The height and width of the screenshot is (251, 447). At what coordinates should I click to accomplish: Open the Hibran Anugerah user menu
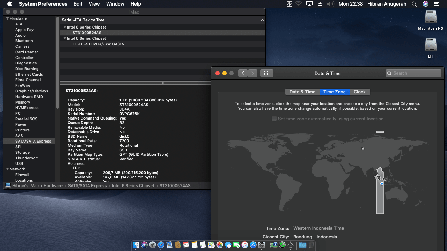pyautogui.click(x=387, y=4)
